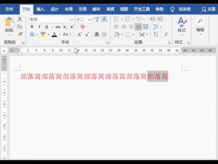Click the highlighted 部落窝 text

[x=158, y=76]
